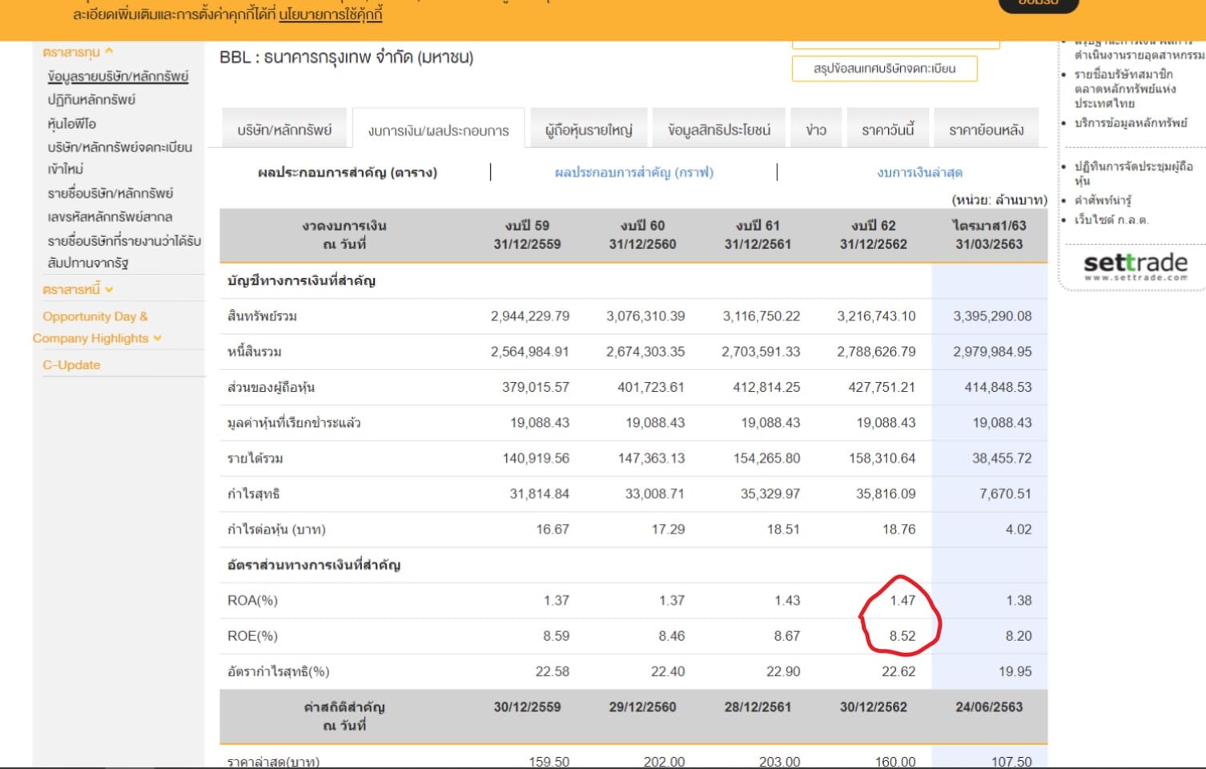Screen dimensions: 1206x769
Task: View ผลประกอบการสำคัญ (กราฟ) chart link
Action: pos(633,172)
